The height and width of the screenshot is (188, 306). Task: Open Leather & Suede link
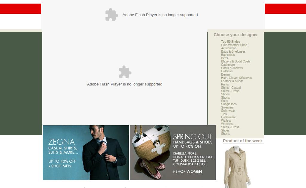232,81
